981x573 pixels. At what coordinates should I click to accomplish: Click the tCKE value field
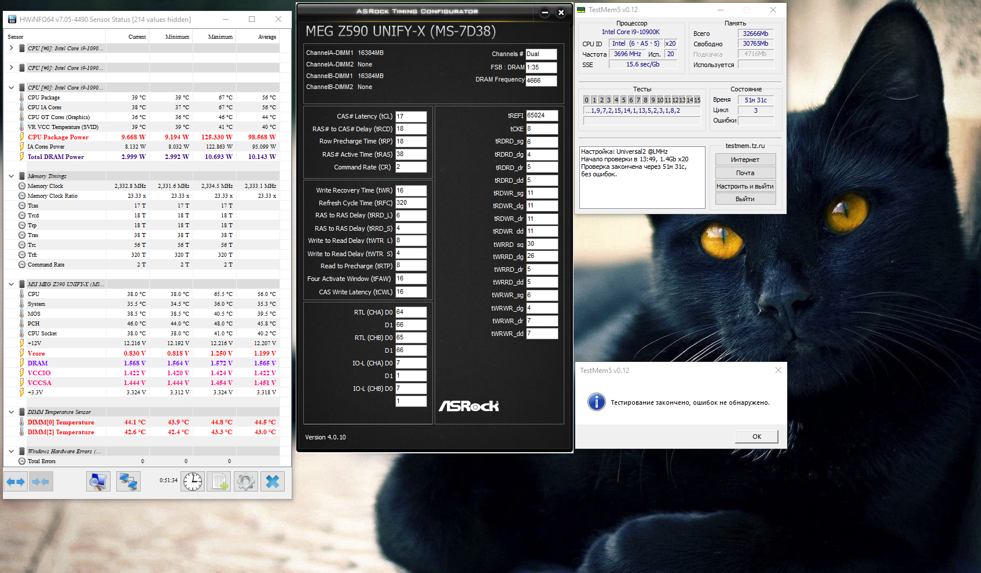point(542,129)
